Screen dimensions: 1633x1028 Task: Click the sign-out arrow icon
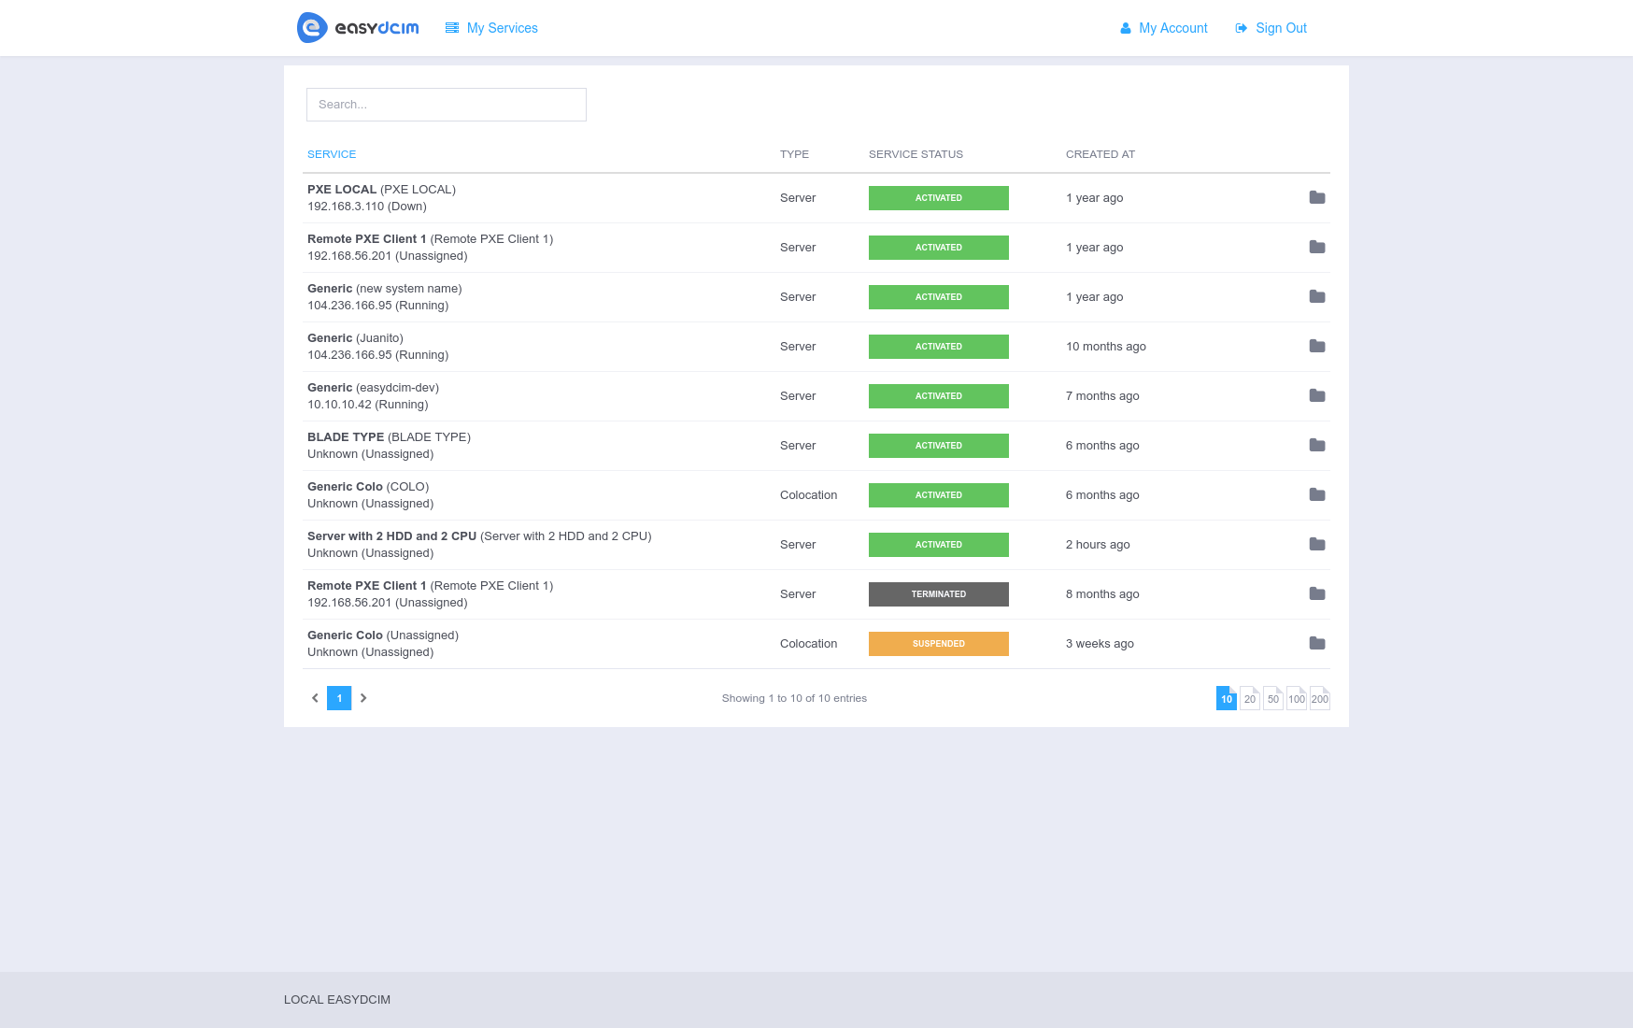(x=1240, y=28)
